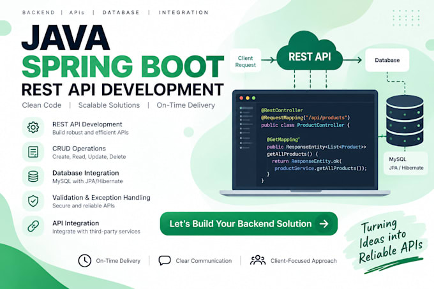Screen dimensions: 434x289
Task: Click the @RestController code line
Action: pyautogui.click(x=281, y=110)
